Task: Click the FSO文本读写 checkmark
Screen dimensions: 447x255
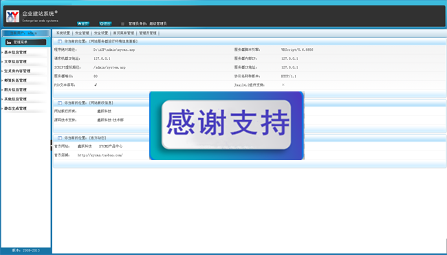Action: click(x=96, y=85)
